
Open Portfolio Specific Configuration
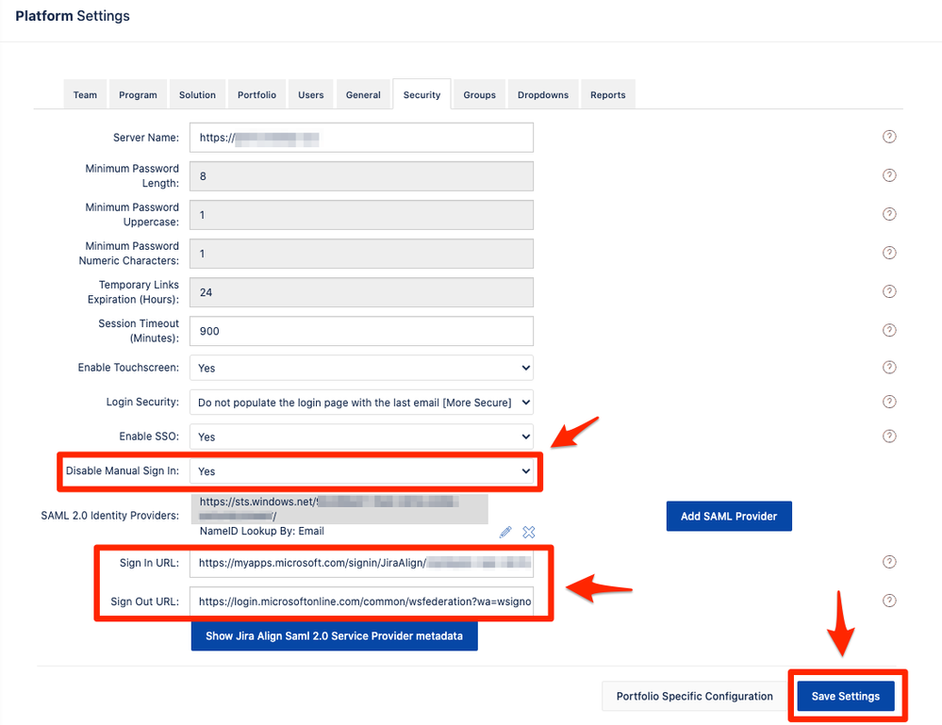click(694, 696)
